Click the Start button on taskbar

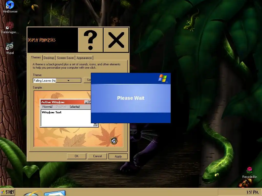(x=8, y=192)
